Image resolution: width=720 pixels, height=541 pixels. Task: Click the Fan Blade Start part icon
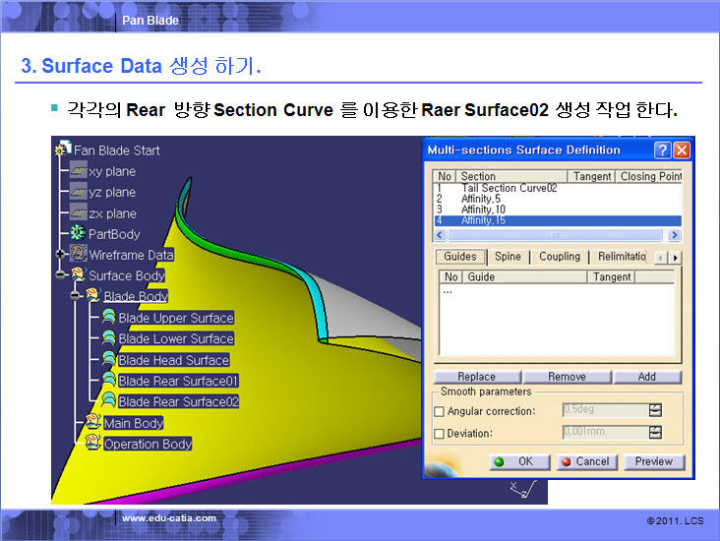coord(63,150)
